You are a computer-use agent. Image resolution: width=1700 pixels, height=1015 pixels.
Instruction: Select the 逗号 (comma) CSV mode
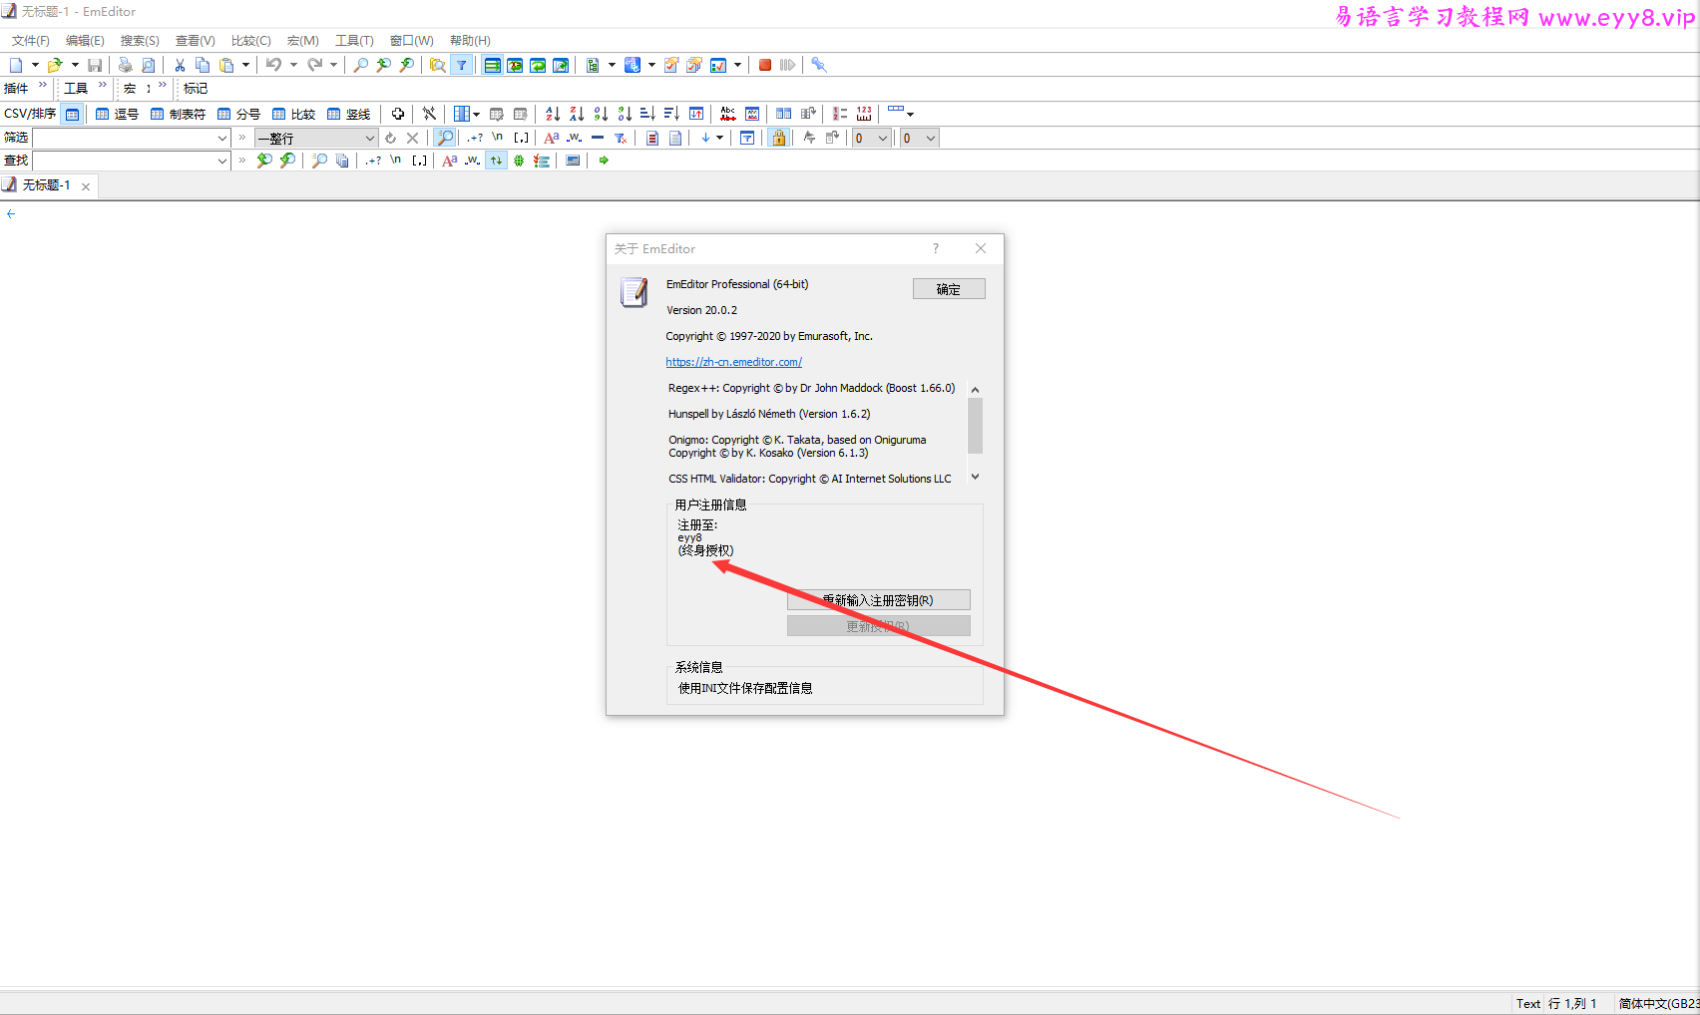117,114
